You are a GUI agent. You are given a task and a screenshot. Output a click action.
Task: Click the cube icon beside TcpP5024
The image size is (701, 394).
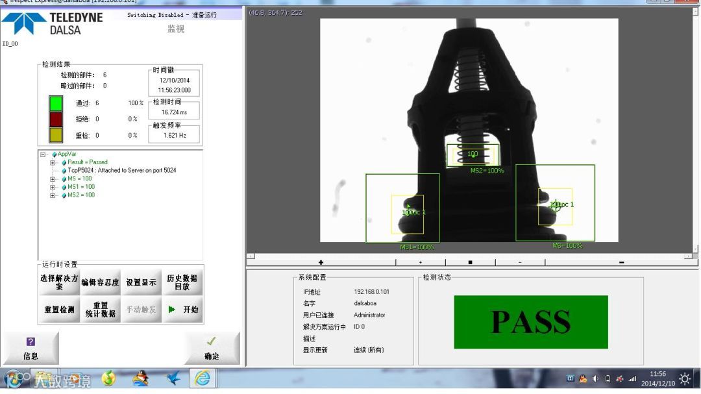pyautogui.click(x=64, y=171)
